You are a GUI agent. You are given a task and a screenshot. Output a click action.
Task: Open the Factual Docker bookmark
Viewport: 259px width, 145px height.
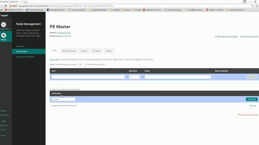click(x=236, y=10)
